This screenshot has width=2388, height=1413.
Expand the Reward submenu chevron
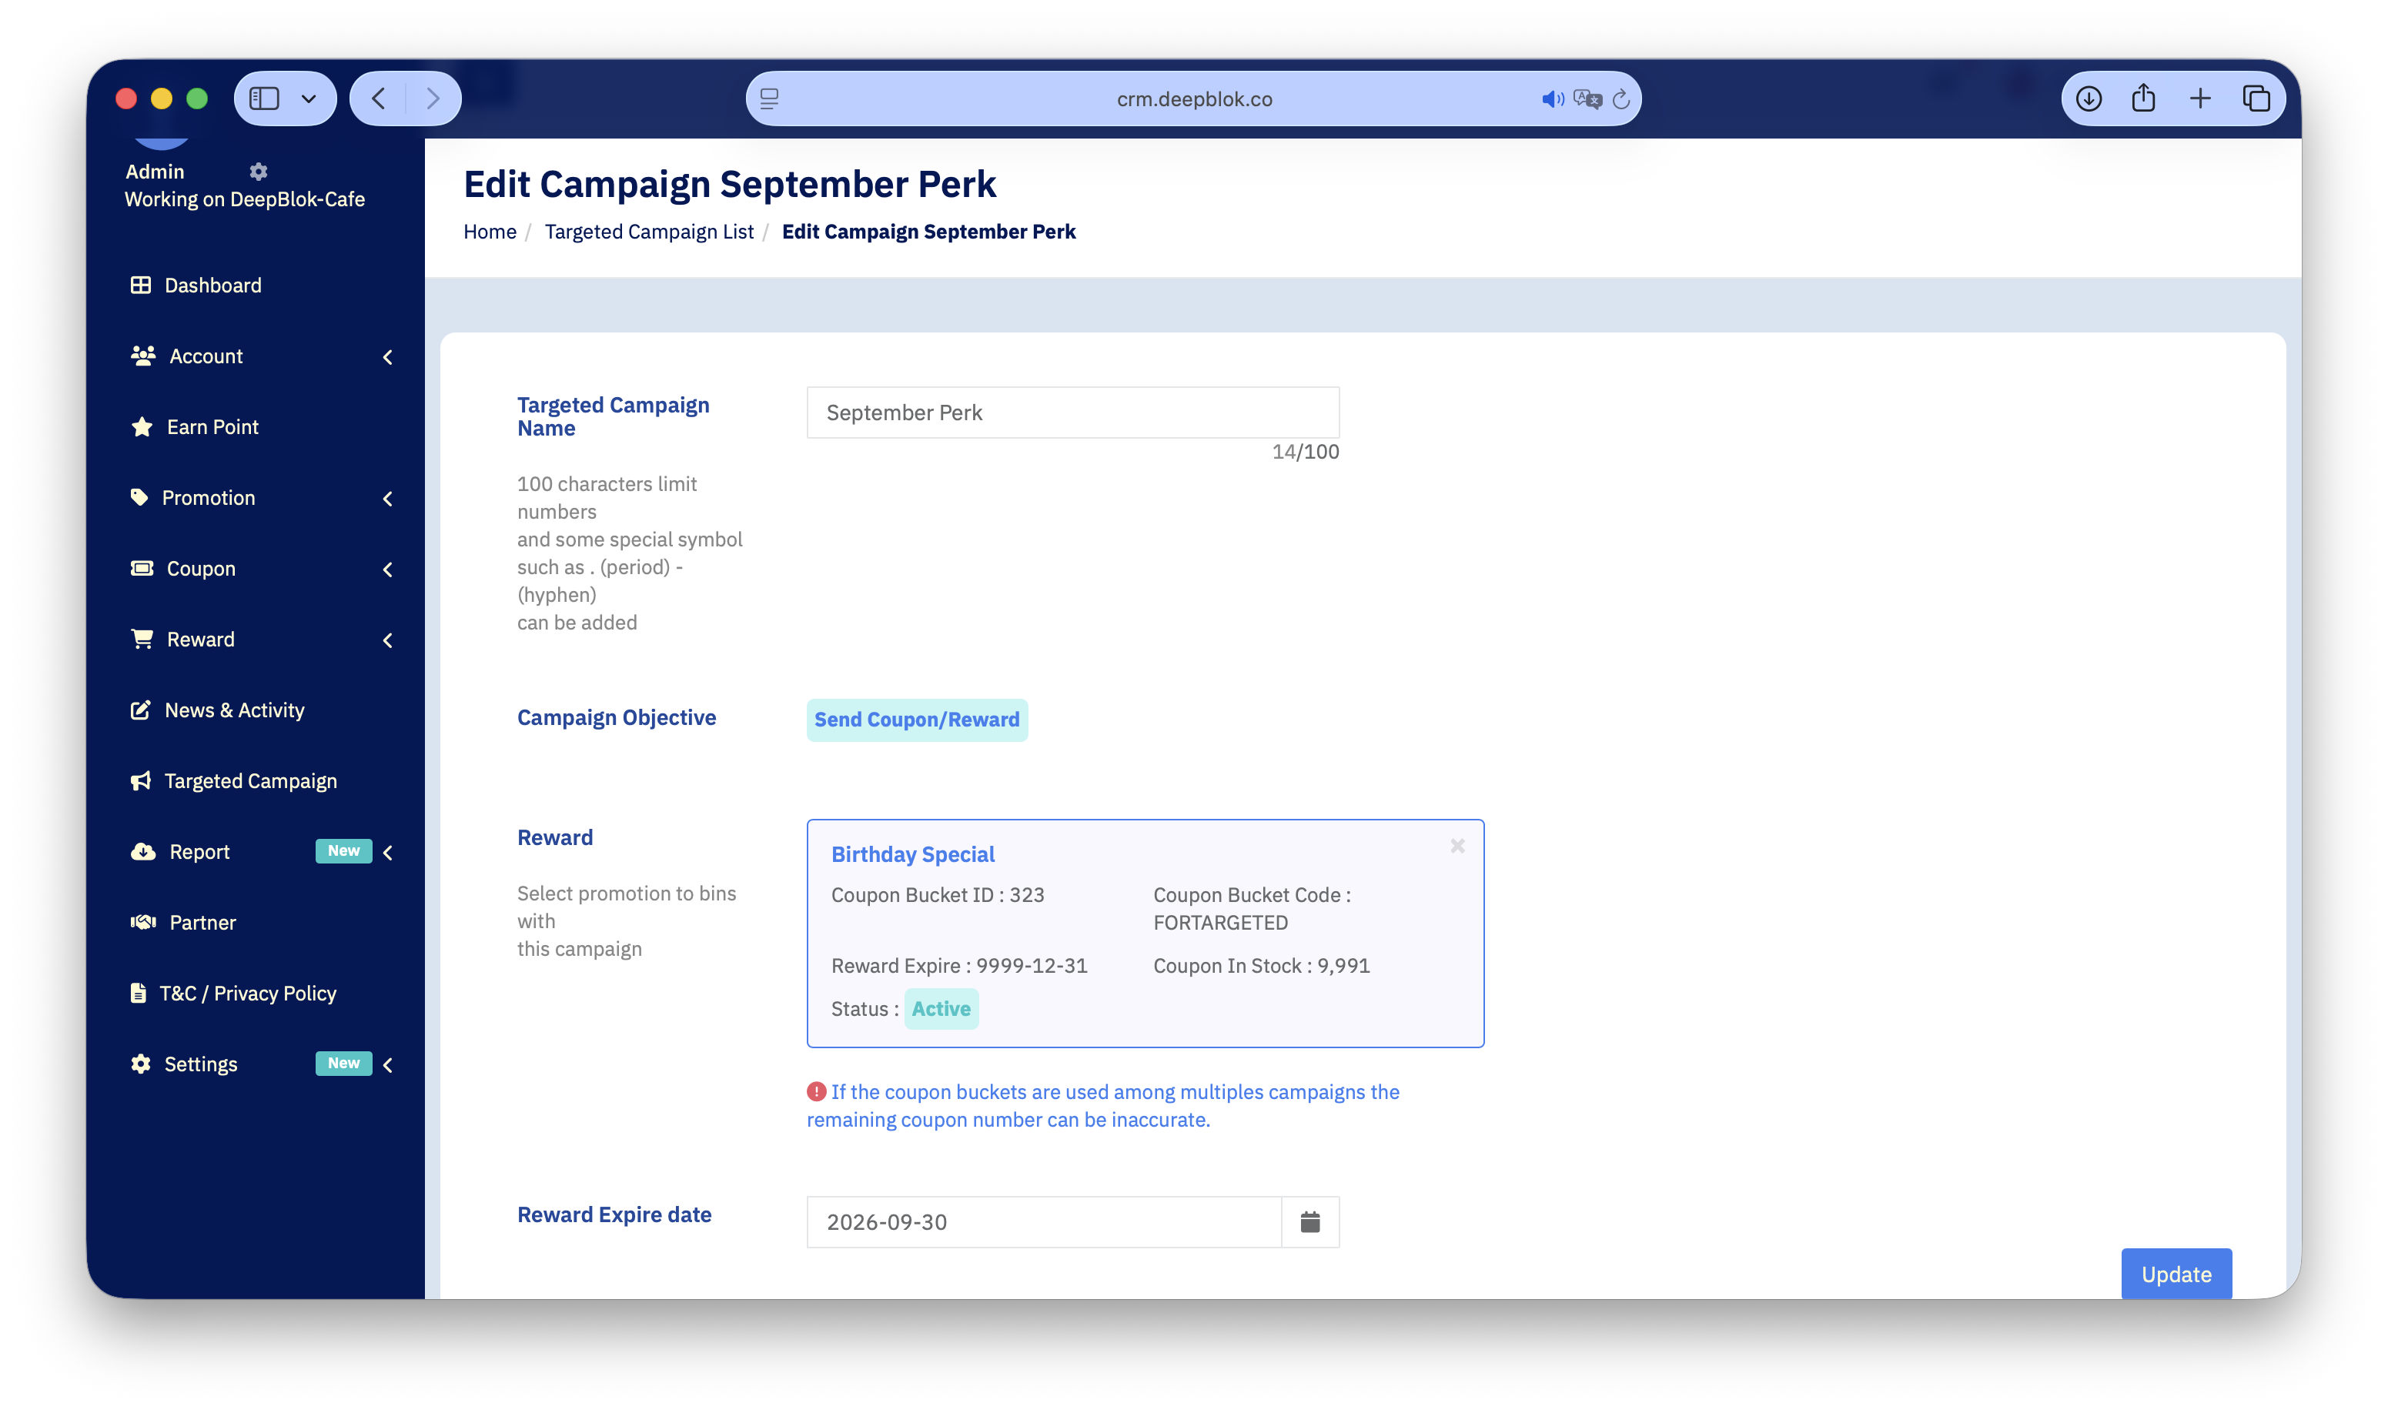pos(387,641)
